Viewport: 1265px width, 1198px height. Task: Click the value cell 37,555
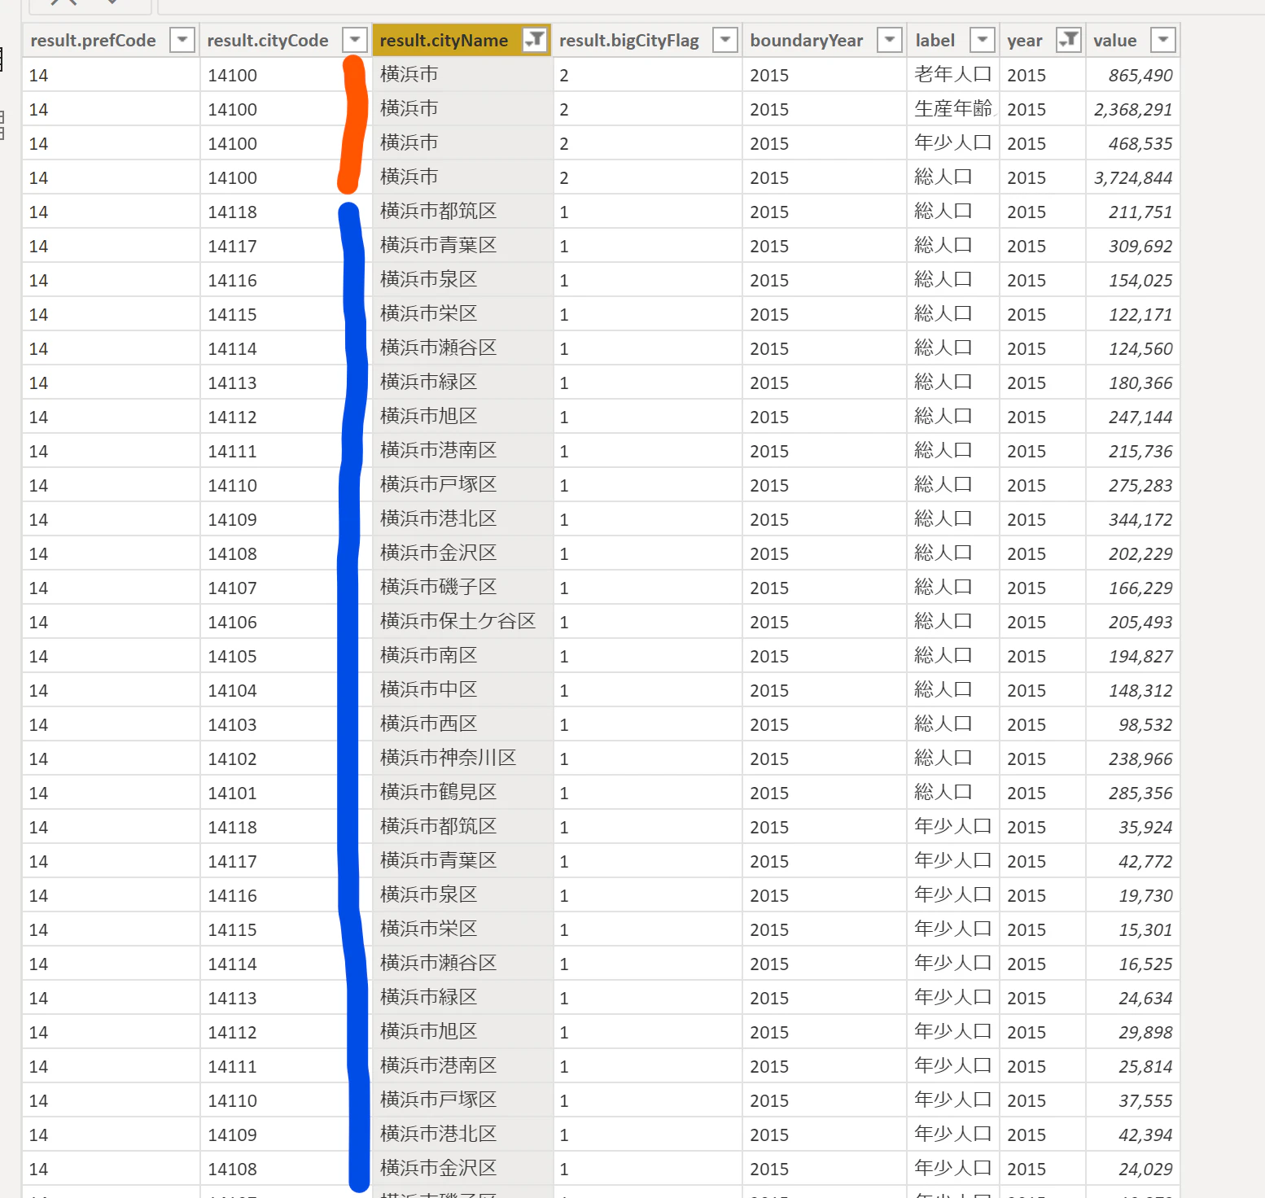[x=1132, y=1100]
